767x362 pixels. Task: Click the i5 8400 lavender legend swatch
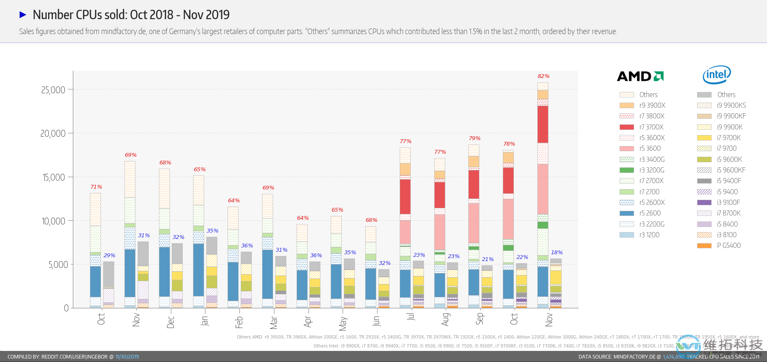click(x=704, y=224)
